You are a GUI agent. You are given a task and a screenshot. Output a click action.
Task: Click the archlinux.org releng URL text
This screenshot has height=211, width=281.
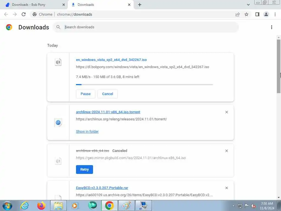[121, 119]
